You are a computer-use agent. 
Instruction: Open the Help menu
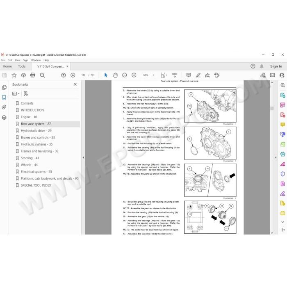pos(46,60)
